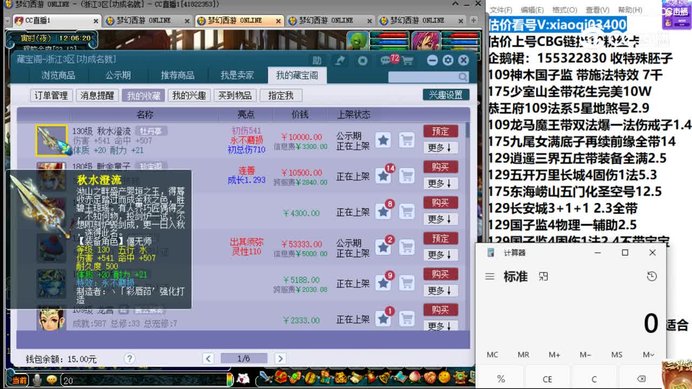Open Calculator history icon
This screenshot has height=389, width=692.
click(651, 277)
